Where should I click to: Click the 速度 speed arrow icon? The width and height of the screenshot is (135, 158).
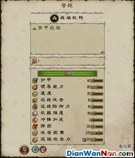35,94
